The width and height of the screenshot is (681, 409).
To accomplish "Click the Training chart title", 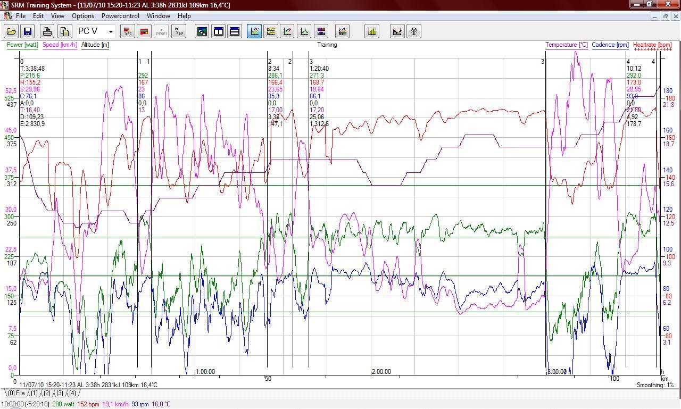I will coord(327,45).
